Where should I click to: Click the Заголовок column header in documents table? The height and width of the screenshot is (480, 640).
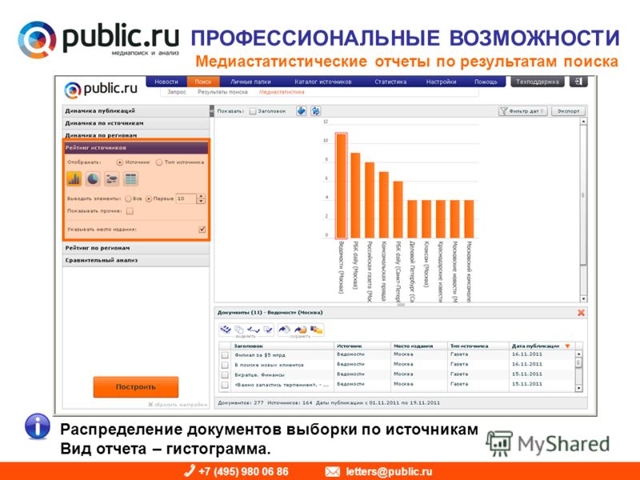coord(282,346)
